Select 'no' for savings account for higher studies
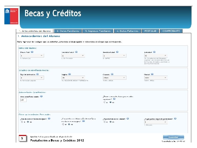The width and height of the screenshot is (197, 148). pos(111,102)
